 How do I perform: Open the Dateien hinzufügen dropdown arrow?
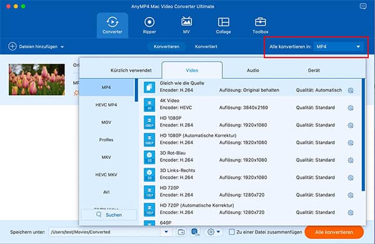tap(62, 47)
